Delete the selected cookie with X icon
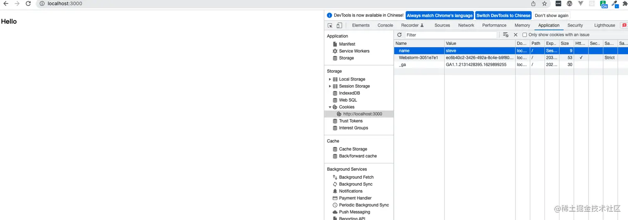Screen dimensions: 628x220 coord(515,35)
